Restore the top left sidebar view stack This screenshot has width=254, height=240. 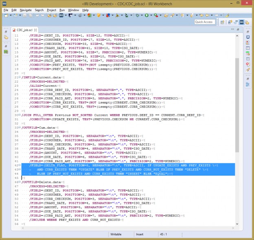6,32
